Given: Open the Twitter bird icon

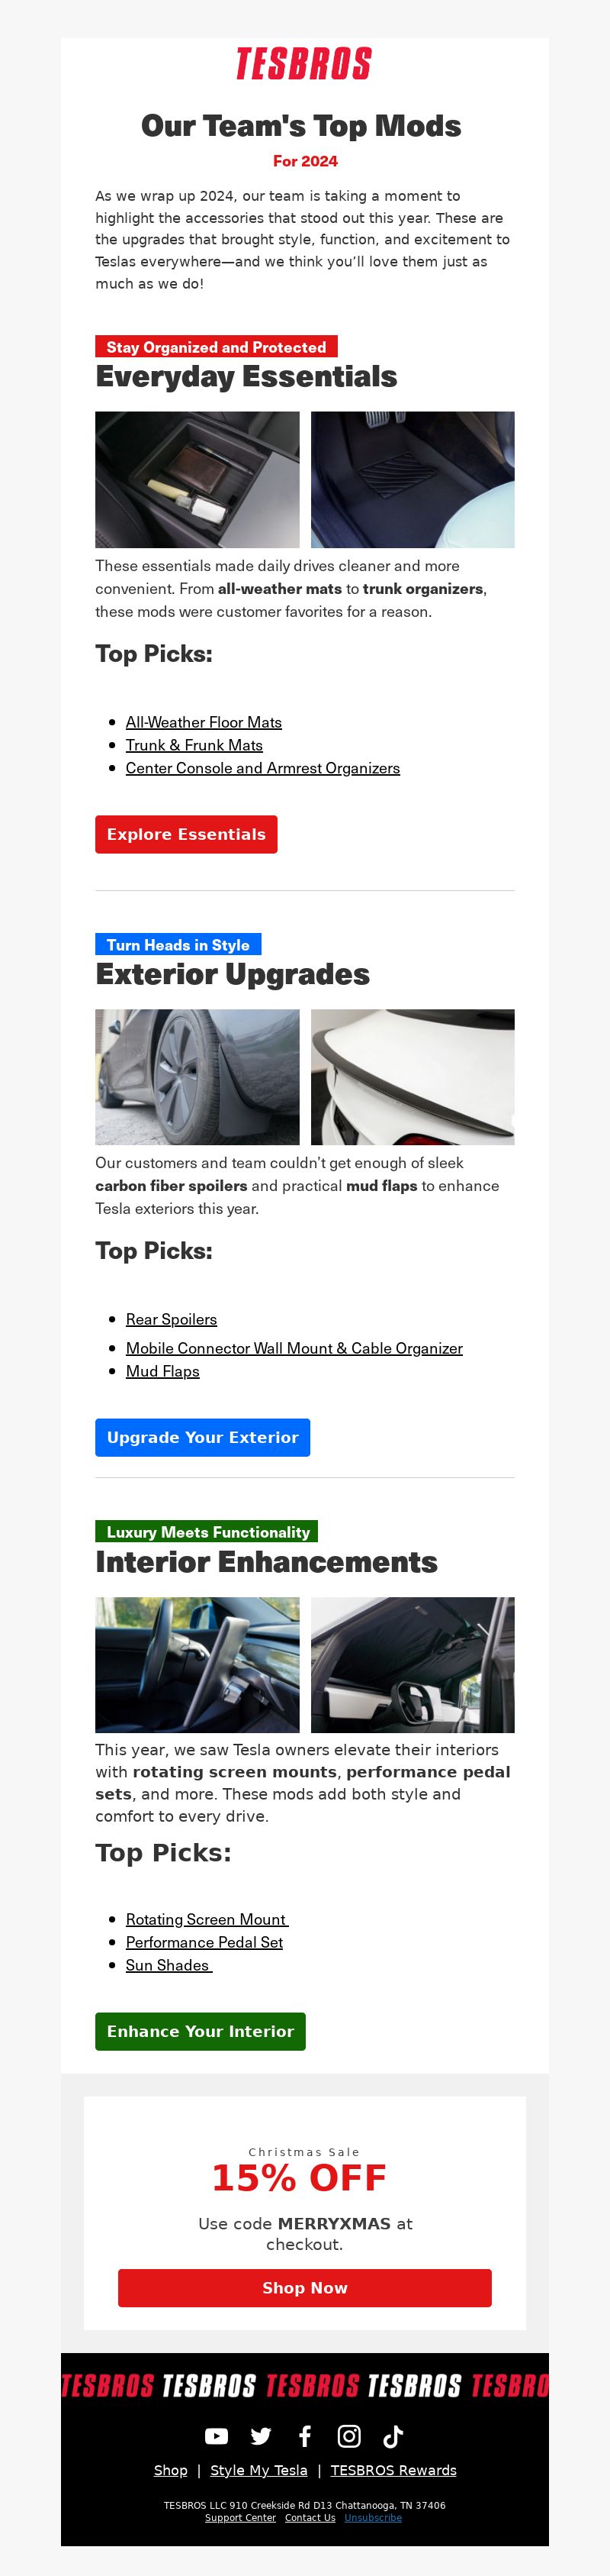Looking at the screenshot, I should click(261, 2437).
